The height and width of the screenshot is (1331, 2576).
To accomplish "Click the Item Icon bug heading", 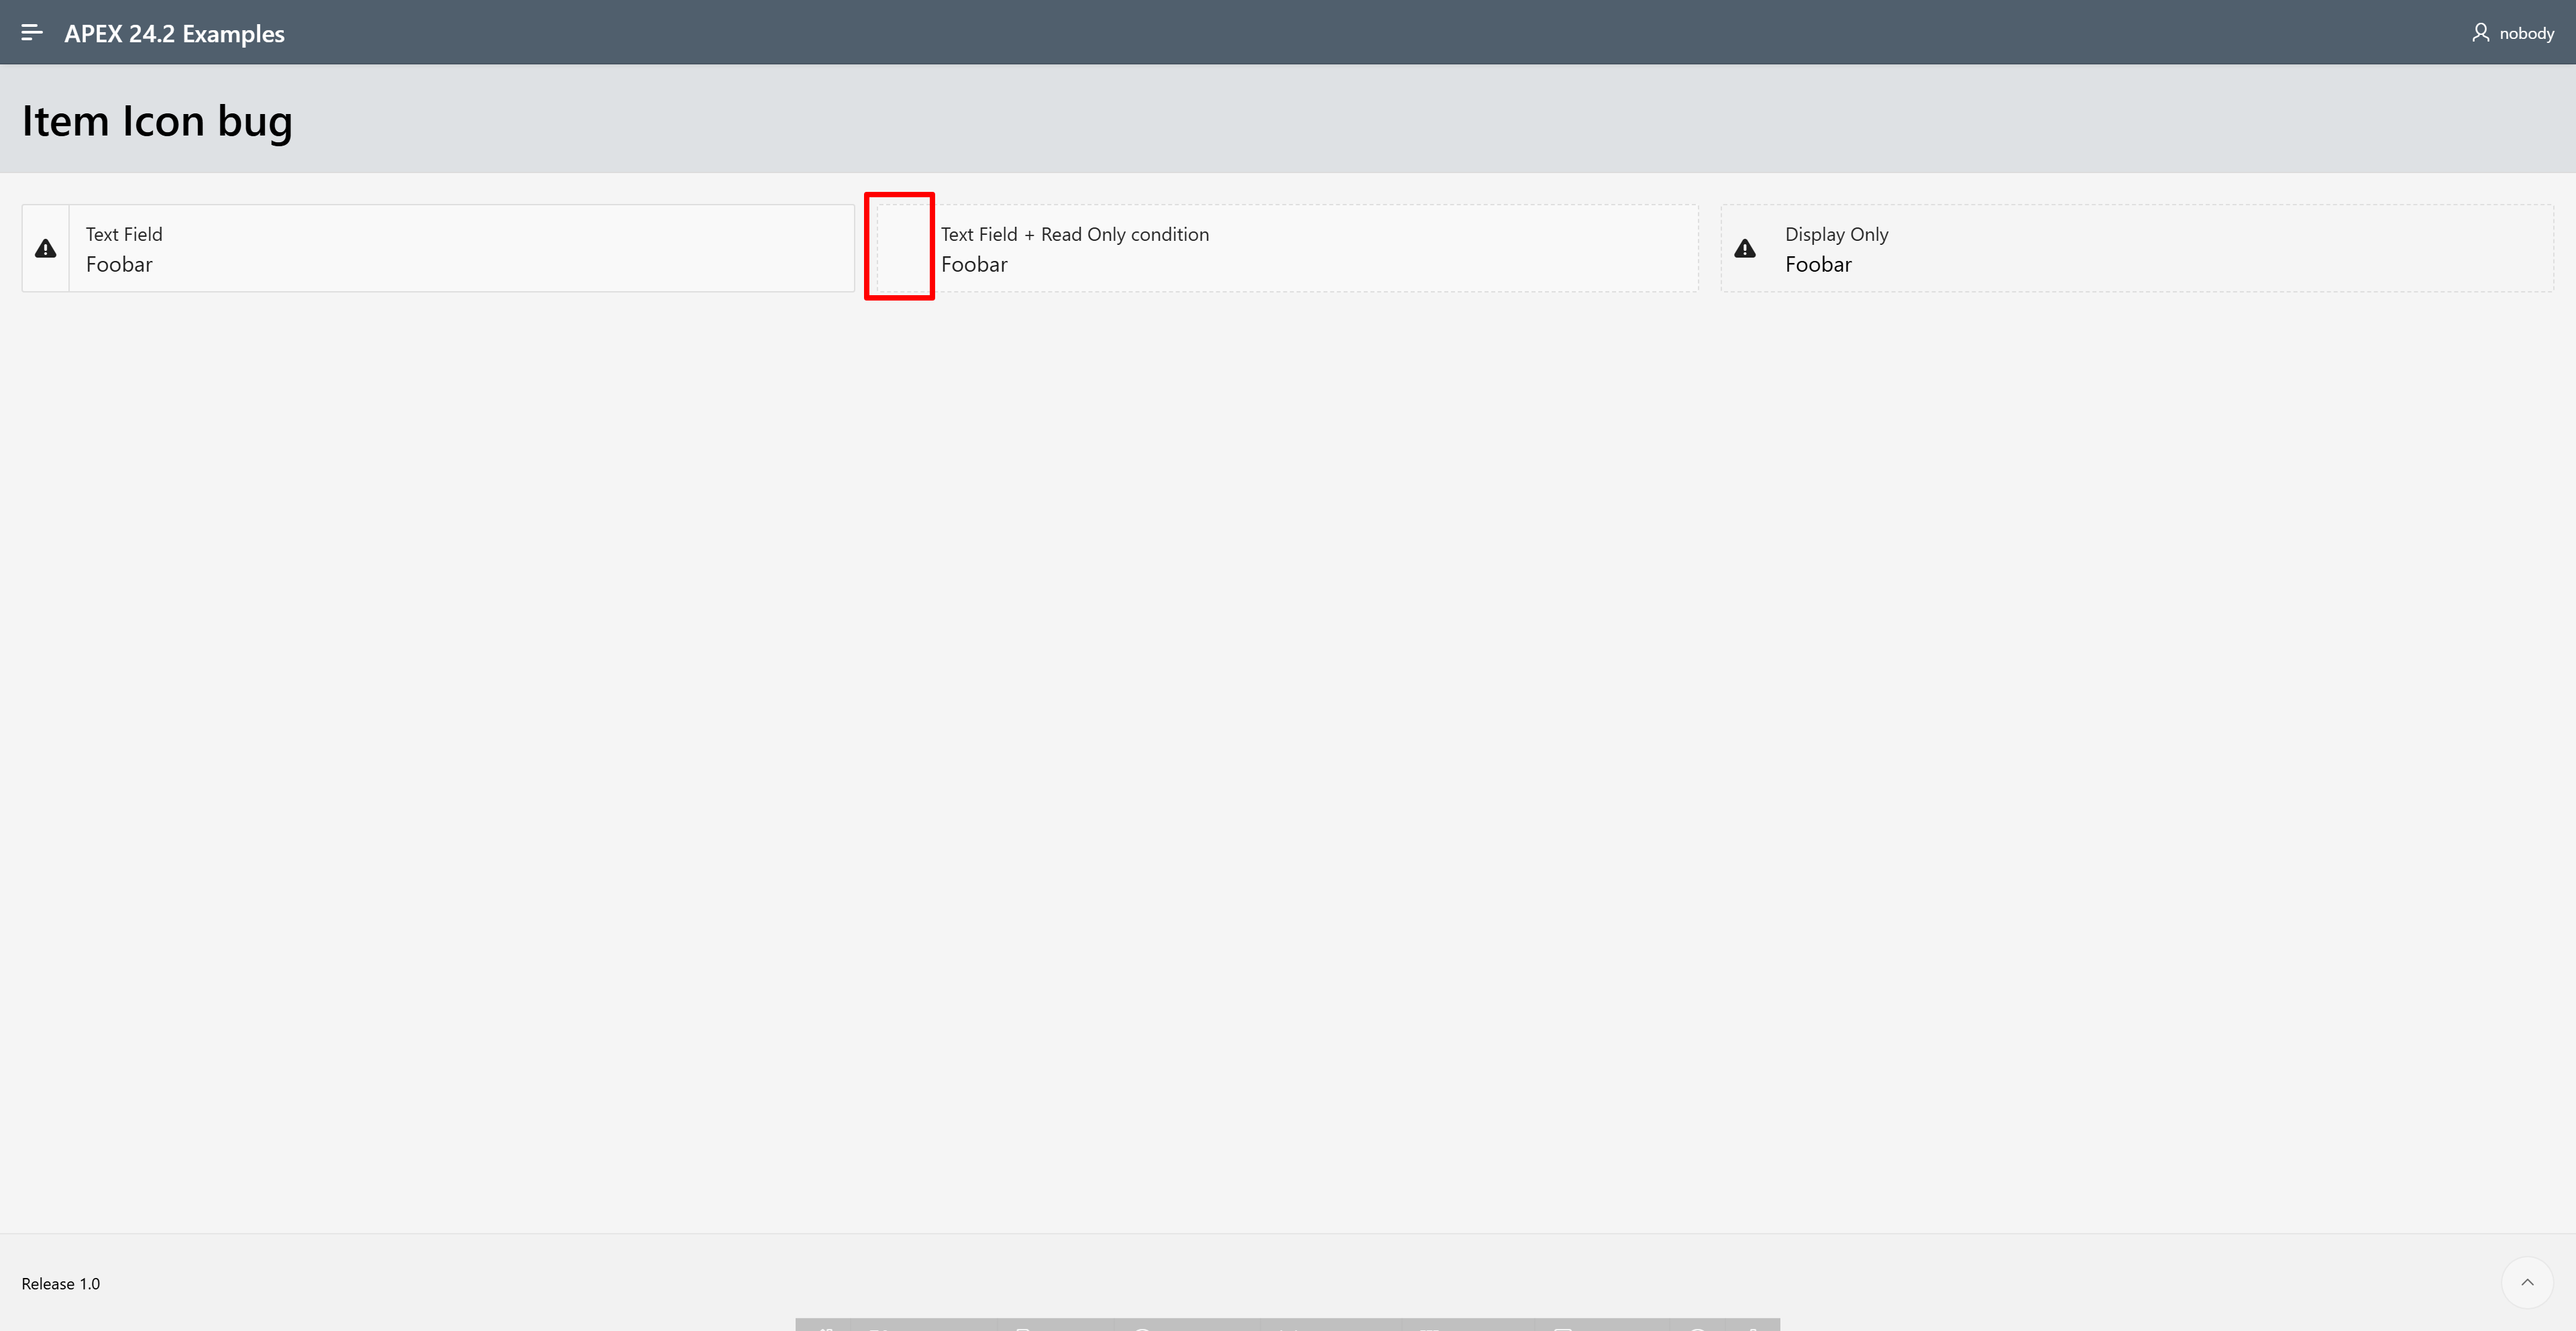I will point(157,121).
